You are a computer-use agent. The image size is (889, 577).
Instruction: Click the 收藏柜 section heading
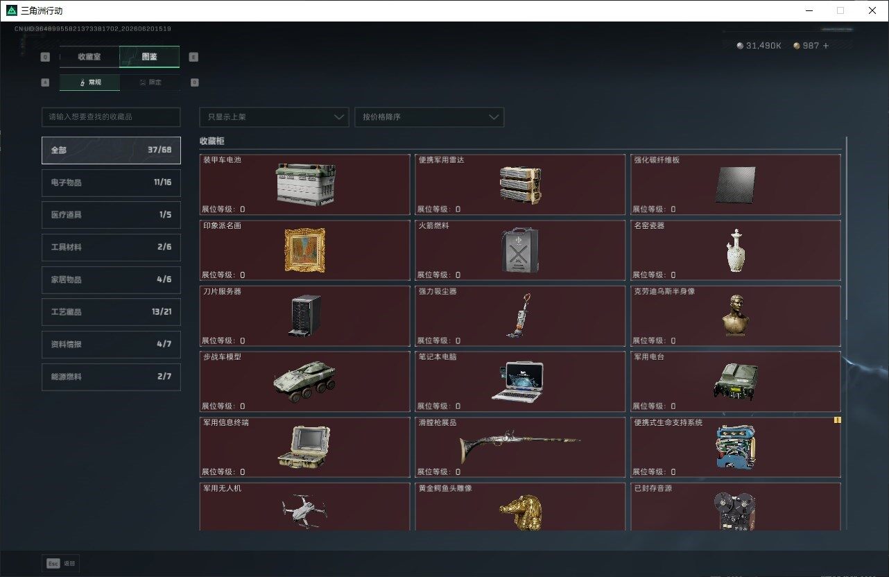(212, 141)
